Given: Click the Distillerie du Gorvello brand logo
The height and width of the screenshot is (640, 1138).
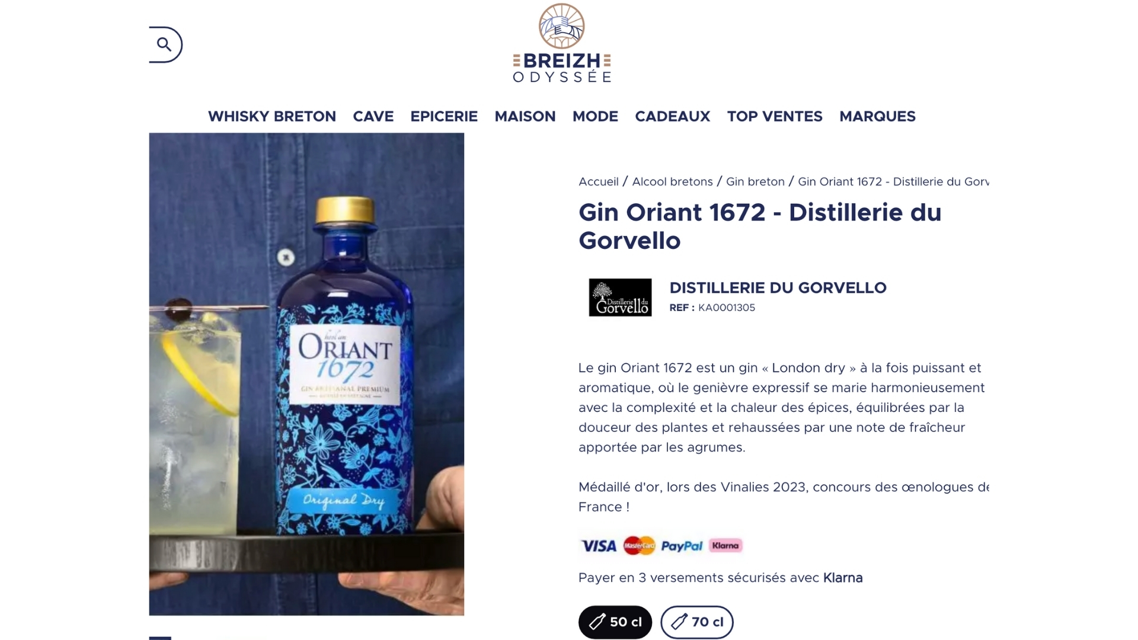Looking at the screenshot, I should coord(620,297).
